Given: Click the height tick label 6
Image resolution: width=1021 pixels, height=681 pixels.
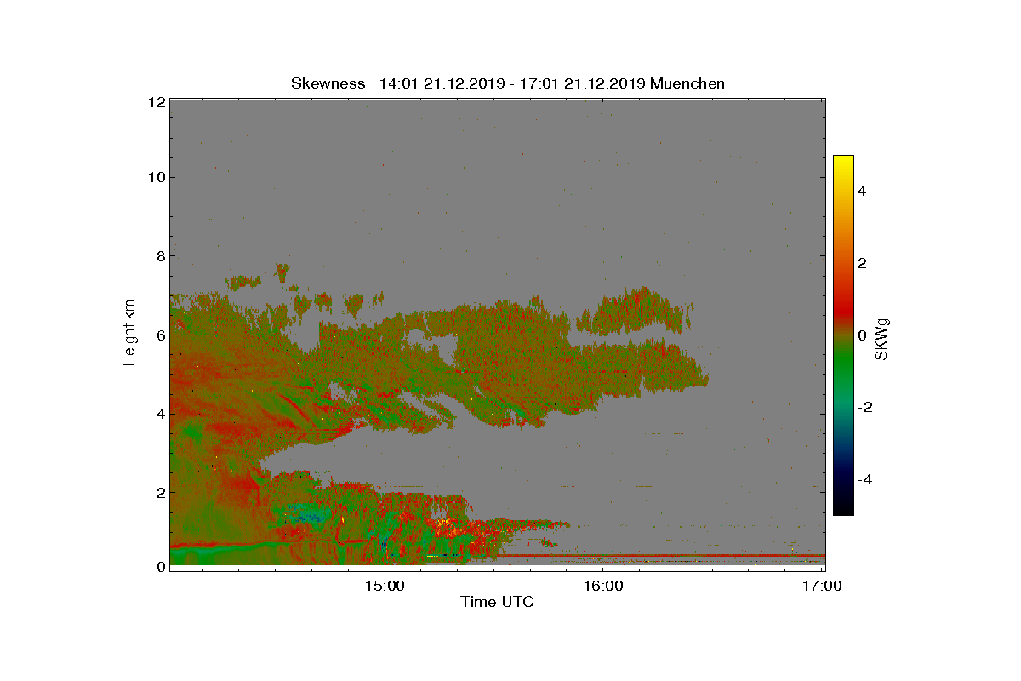Looking at the screenshot, I should pyautogui.click(x=159, y=335).
